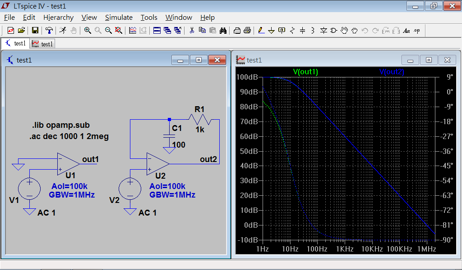Click the Pan magnifier icon

pos(98,30)
